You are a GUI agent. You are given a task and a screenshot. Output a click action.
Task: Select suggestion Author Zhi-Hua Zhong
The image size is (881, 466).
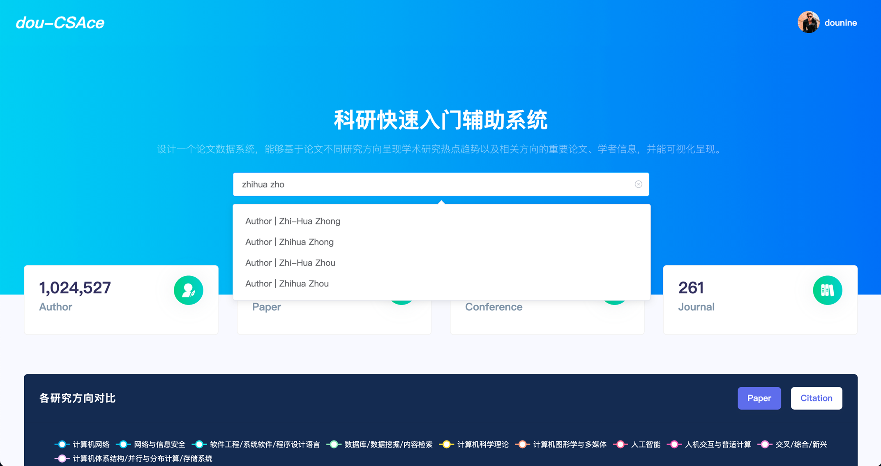293,221
